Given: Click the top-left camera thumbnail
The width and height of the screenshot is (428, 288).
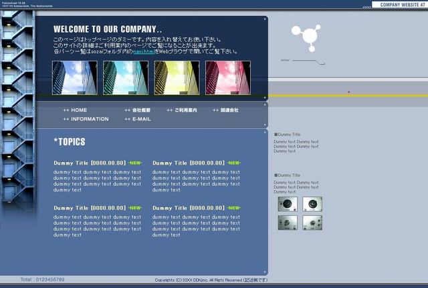Looking at the screenshot, I should click(x=288, y=204).
